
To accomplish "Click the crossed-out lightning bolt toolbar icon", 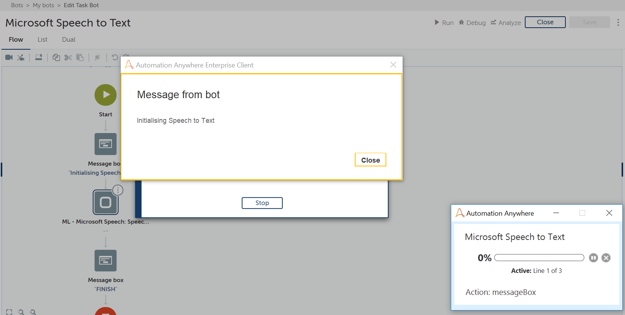I will click(98, 57).
